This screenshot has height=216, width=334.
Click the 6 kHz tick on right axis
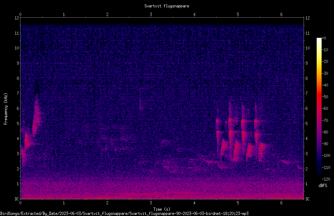(x=306, y=108)
